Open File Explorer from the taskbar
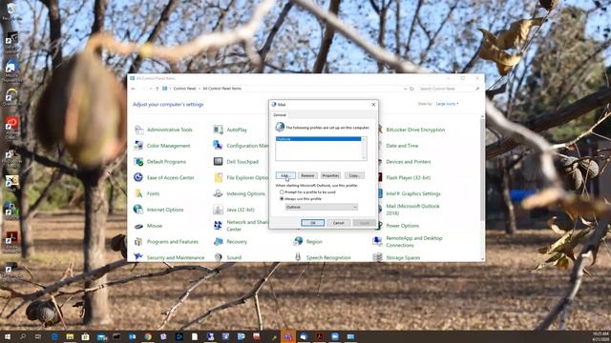The height and width of the screenshot is (343, 611). [70, 336]
